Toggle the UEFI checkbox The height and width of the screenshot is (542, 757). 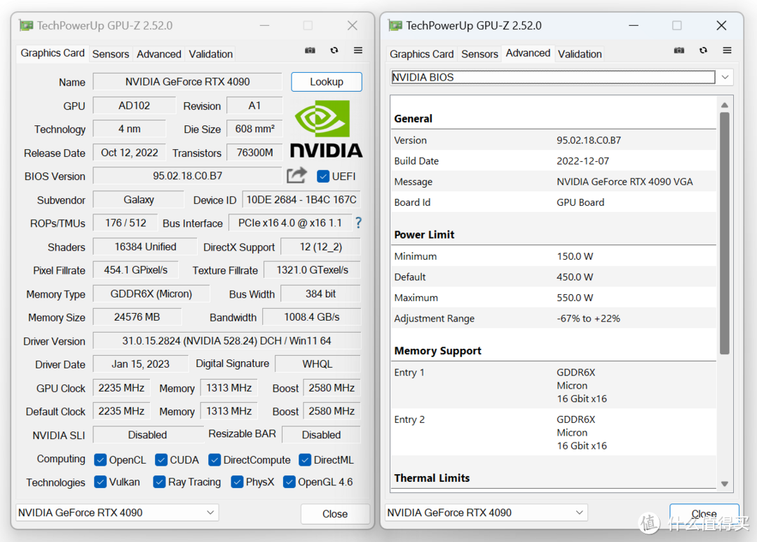click(x=323, y=176)
